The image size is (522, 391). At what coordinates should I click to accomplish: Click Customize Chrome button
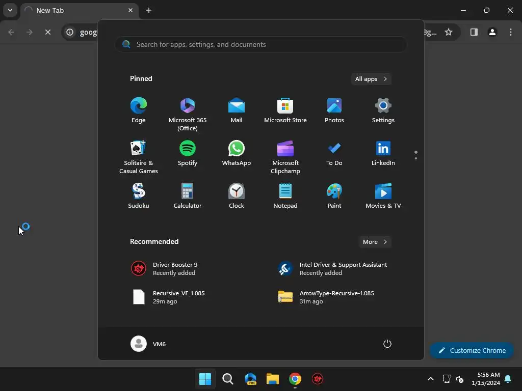point(472,350)
